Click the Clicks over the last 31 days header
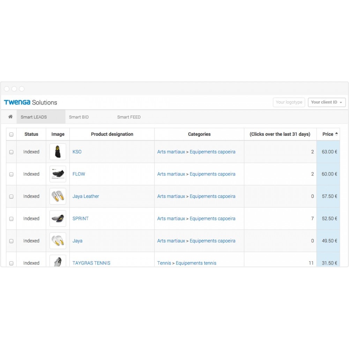Image resolution: width=349 pixels, height=349 pixels. click(x=280, y=134)
